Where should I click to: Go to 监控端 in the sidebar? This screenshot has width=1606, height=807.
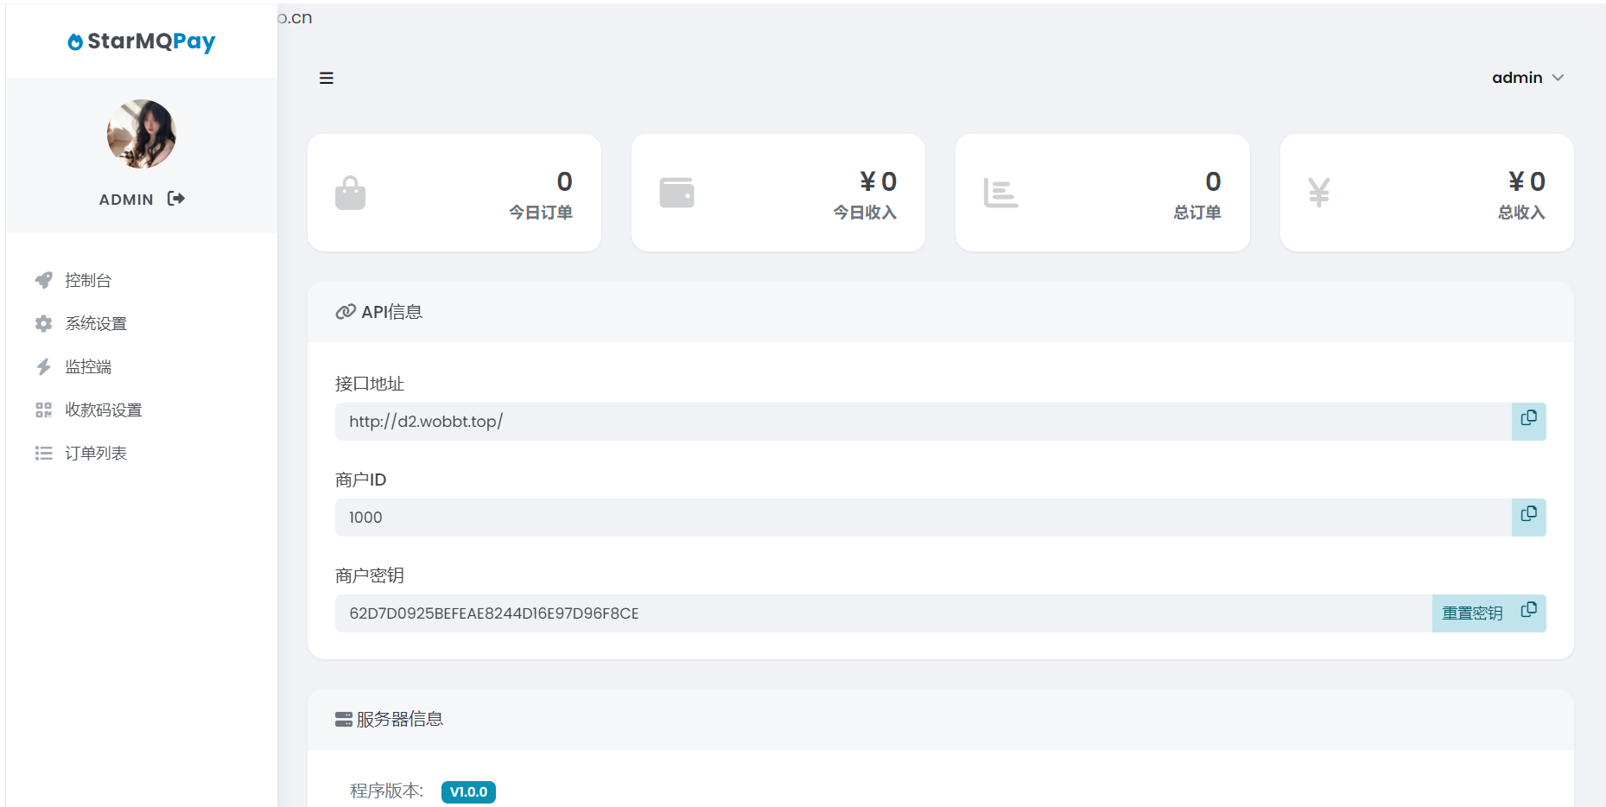click(x=88, y=366)
